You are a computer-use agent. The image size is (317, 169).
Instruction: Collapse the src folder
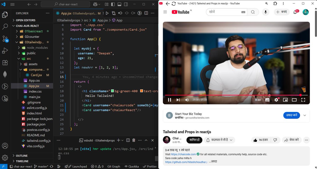[x=32, y=59]
